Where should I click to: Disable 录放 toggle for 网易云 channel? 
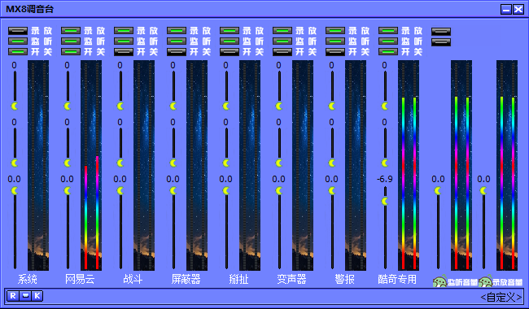click(71, 31)
